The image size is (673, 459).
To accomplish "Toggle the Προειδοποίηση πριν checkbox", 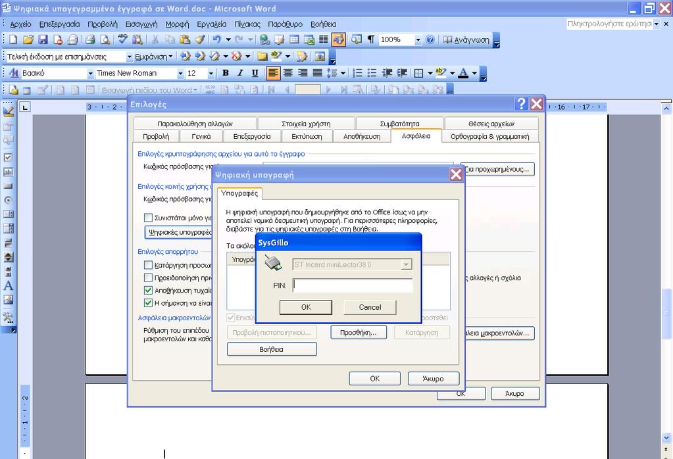I will click(x=148, y=278).
